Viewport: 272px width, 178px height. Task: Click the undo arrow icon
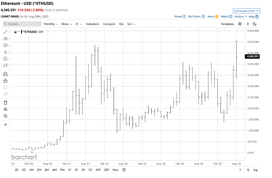tap(6, 87)
